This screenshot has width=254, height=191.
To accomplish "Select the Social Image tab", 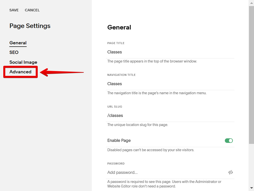I will pyautogui.click(x=23, y=62).
